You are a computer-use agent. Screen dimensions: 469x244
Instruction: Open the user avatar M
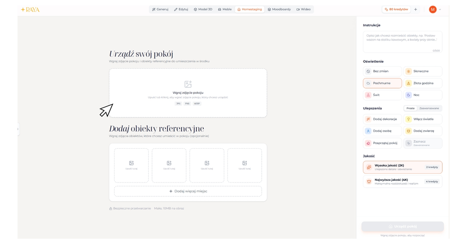tap(432, 10)
